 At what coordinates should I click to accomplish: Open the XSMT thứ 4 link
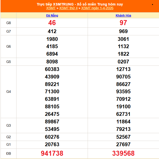click(68, 8)
